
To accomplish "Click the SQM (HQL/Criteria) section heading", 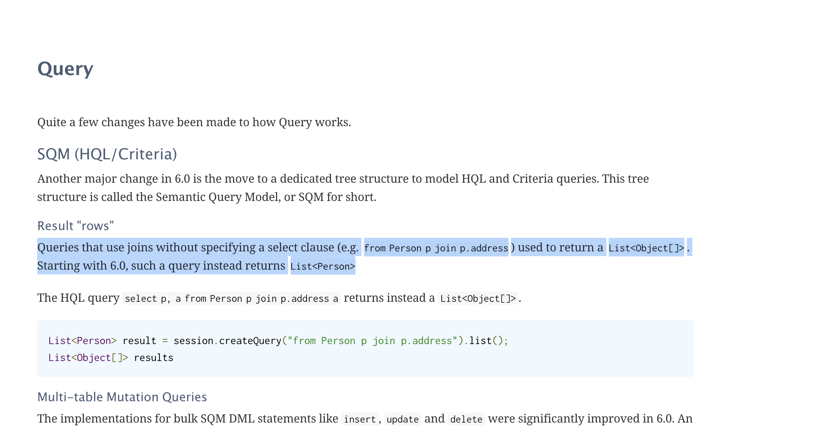I will point(107,154).
